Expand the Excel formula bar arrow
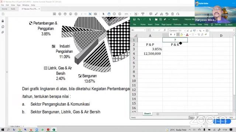This screenshot has height=132, width=236. [x=234, y=30]
